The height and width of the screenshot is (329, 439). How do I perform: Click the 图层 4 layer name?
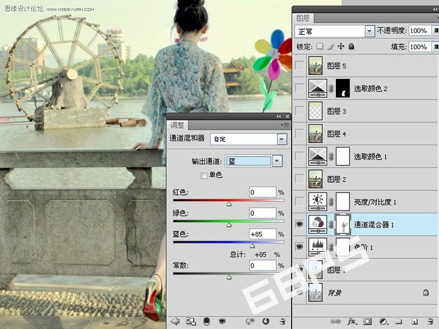[336, 134]
